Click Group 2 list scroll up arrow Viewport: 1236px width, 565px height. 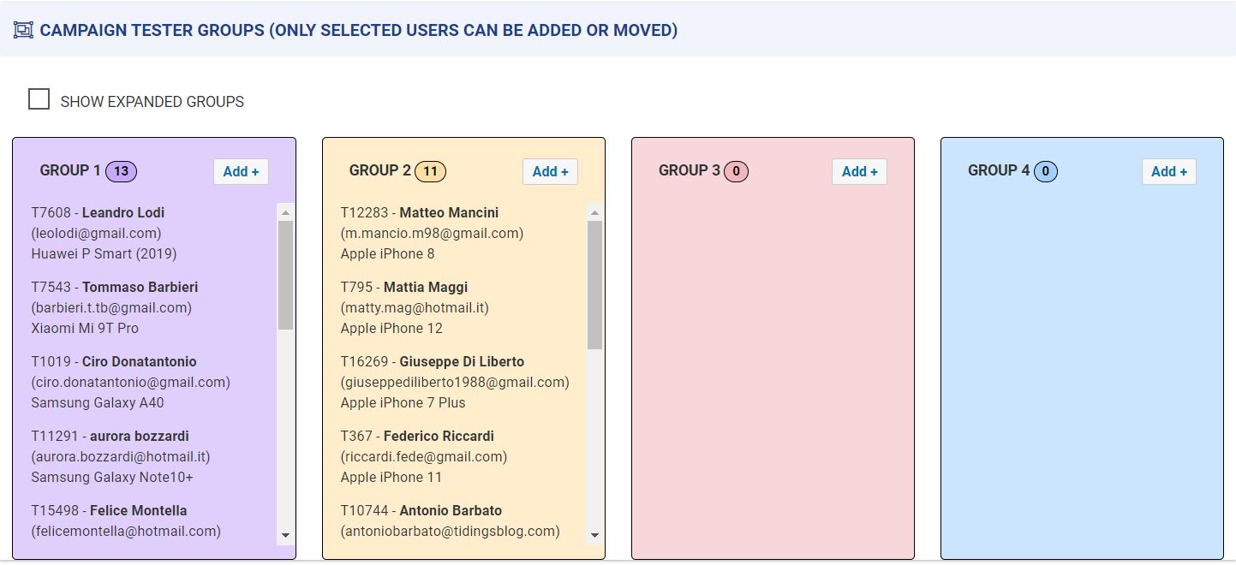(x=594, y=211)
